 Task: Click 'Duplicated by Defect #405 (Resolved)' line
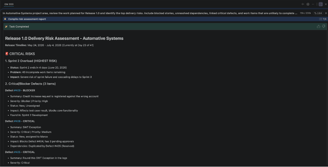coord(42,146)
